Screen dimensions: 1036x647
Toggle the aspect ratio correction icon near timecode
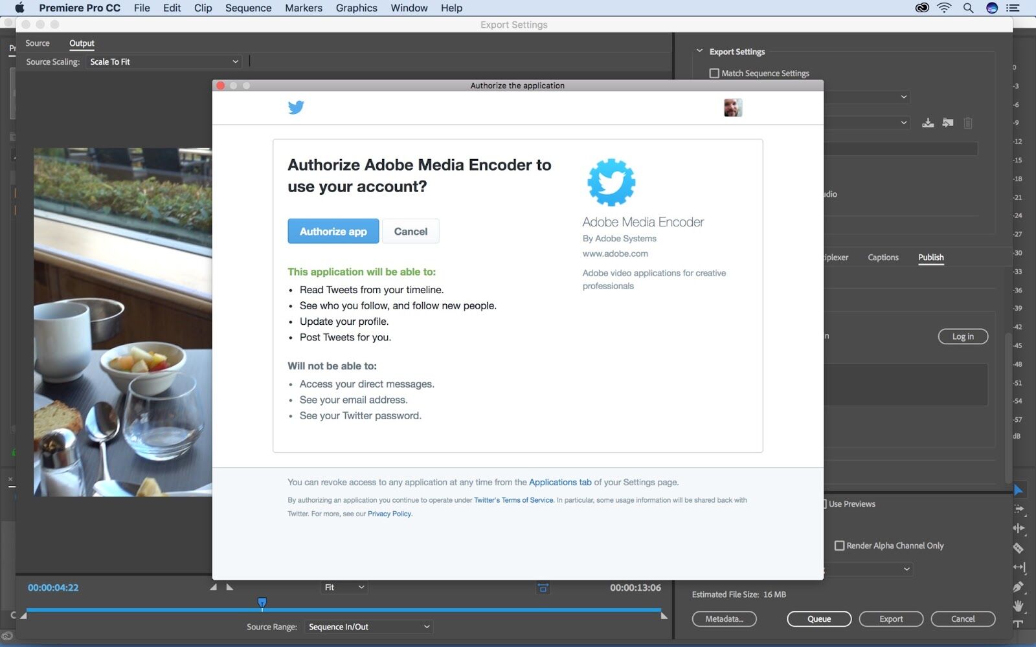click(543, 587)
